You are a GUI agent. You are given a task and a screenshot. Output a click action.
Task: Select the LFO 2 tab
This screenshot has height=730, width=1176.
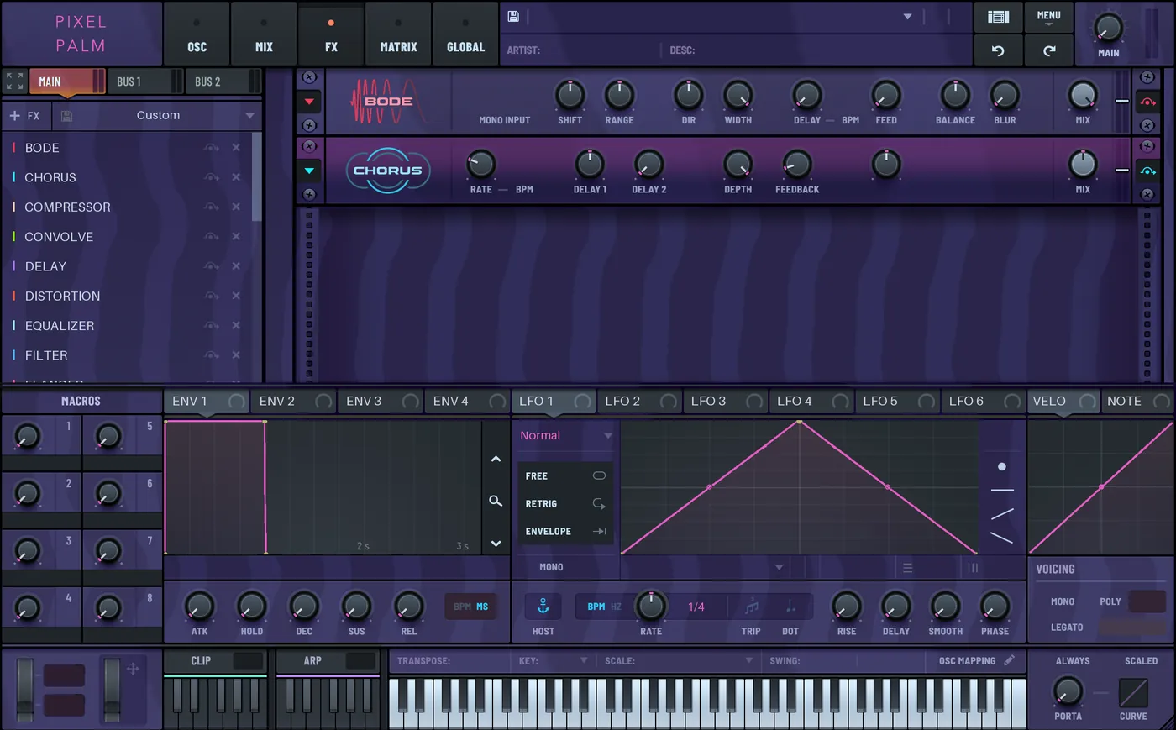point(639,402)
